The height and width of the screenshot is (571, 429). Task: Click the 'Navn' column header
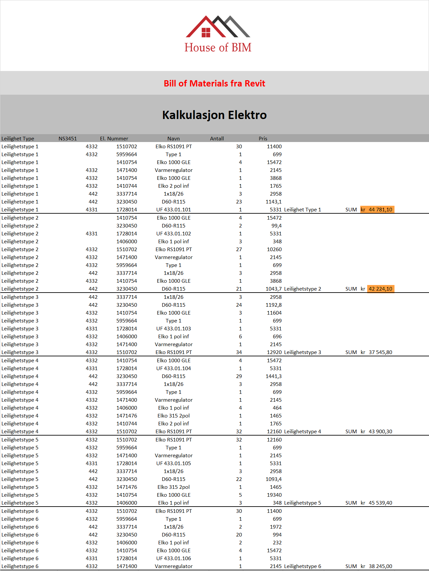(174, 138)
